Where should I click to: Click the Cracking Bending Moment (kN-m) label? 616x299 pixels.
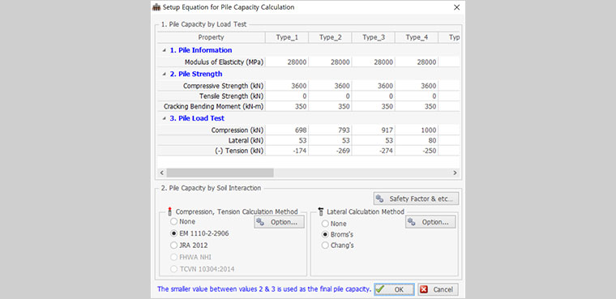click(x=213, y=106)
